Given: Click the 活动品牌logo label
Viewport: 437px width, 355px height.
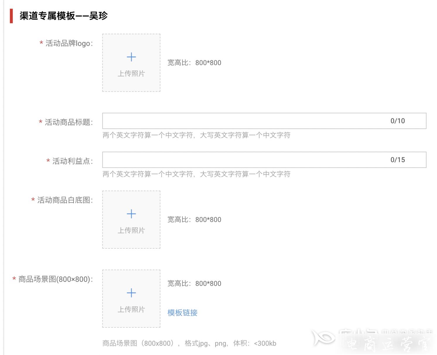Looking at the screenshot, I should click(x=69, y=43).
